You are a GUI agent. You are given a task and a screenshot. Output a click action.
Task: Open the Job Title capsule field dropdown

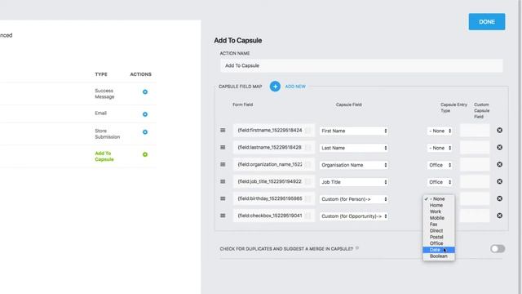(x=354, y=182)
